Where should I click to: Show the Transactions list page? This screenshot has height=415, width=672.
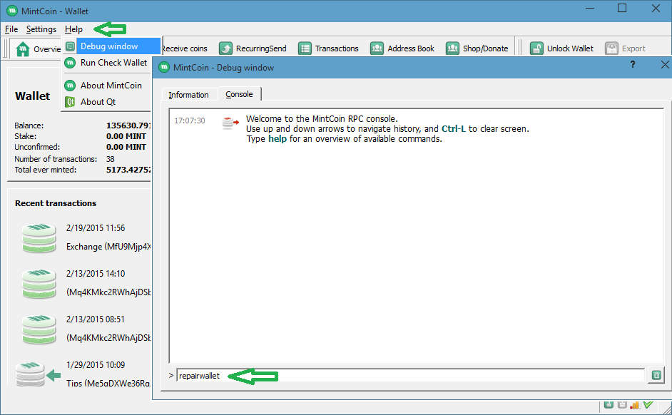point(328,48)
